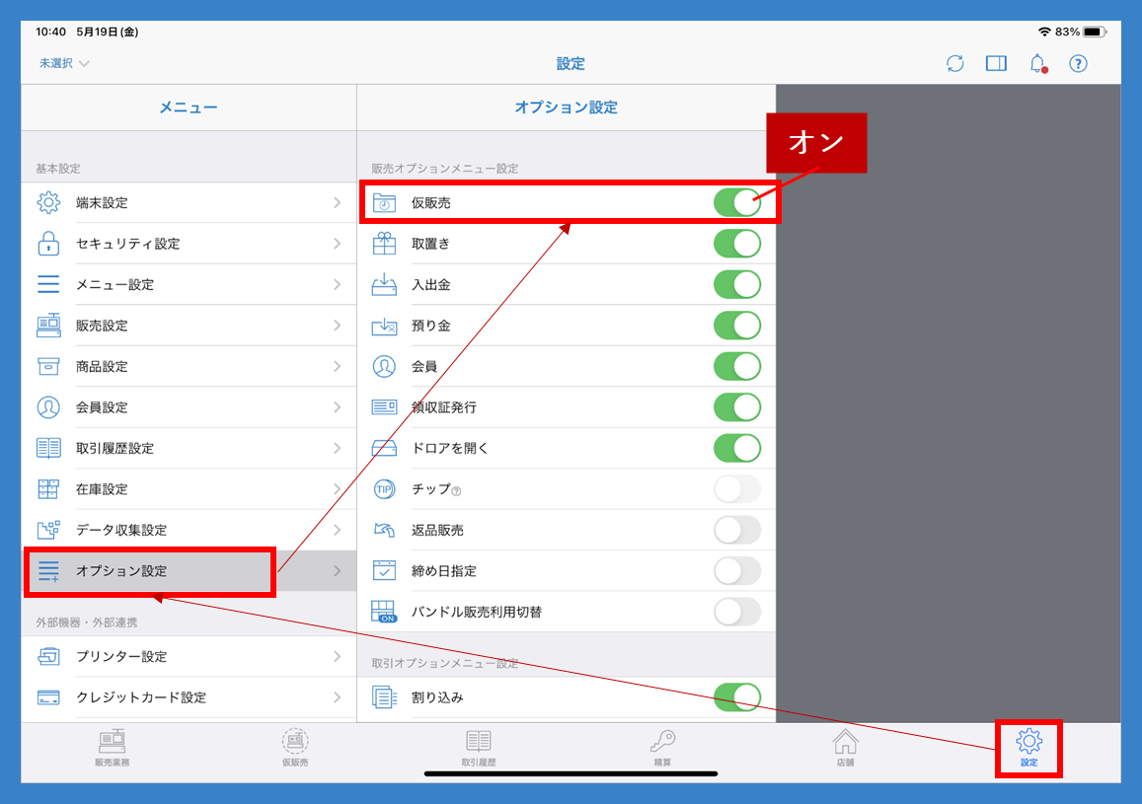The width and height of the screenshot is (1142, 804).
Task: Open the 未選択 dropdown
Action: pos(64,63)
